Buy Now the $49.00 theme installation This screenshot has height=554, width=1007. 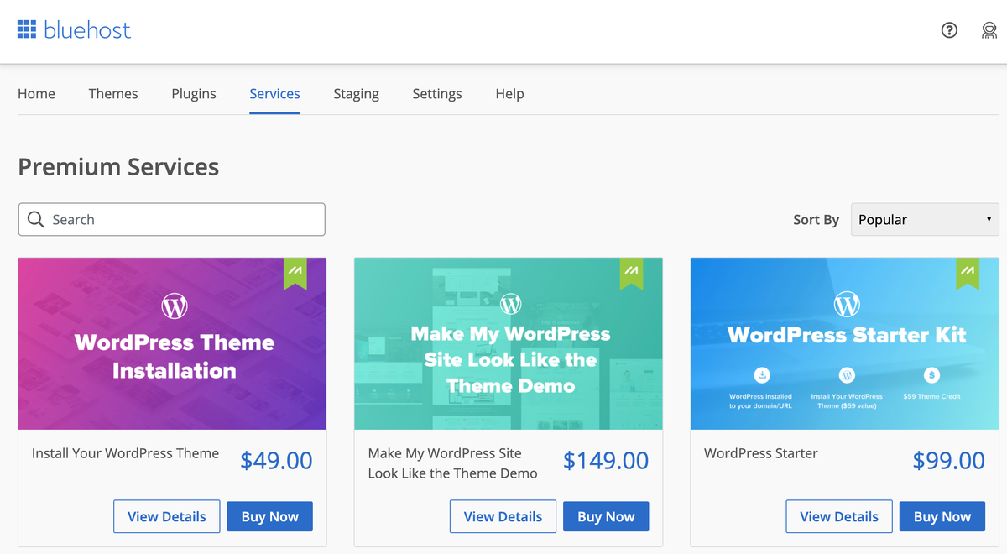point(269,516)
